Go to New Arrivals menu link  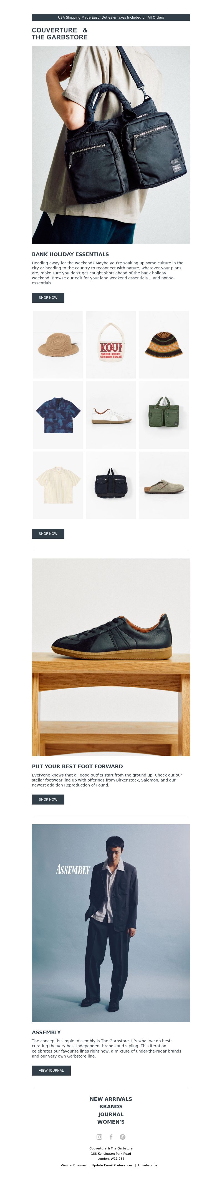tap(111, 1099)
